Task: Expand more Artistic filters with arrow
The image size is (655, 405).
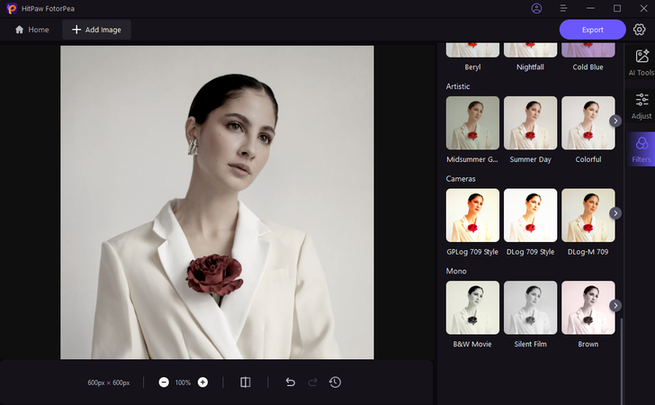Action: click(615, 121)
